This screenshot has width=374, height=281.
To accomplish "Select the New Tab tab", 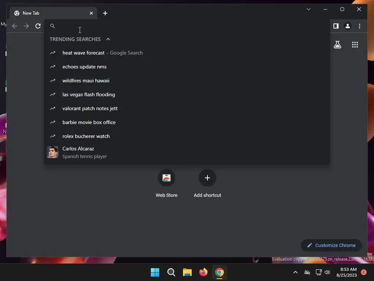I will tap(53, 13).
